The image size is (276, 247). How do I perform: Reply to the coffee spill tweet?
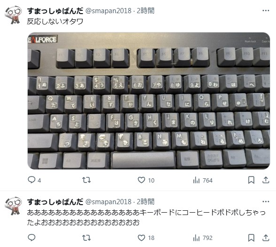click(32, 238)
